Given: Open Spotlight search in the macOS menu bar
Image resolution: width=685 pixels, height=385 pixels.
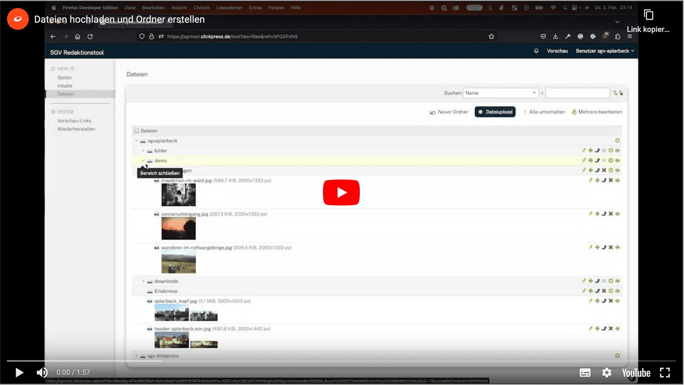Looking at the screenshot, I should pyautogui.click(x=565, y=8).
